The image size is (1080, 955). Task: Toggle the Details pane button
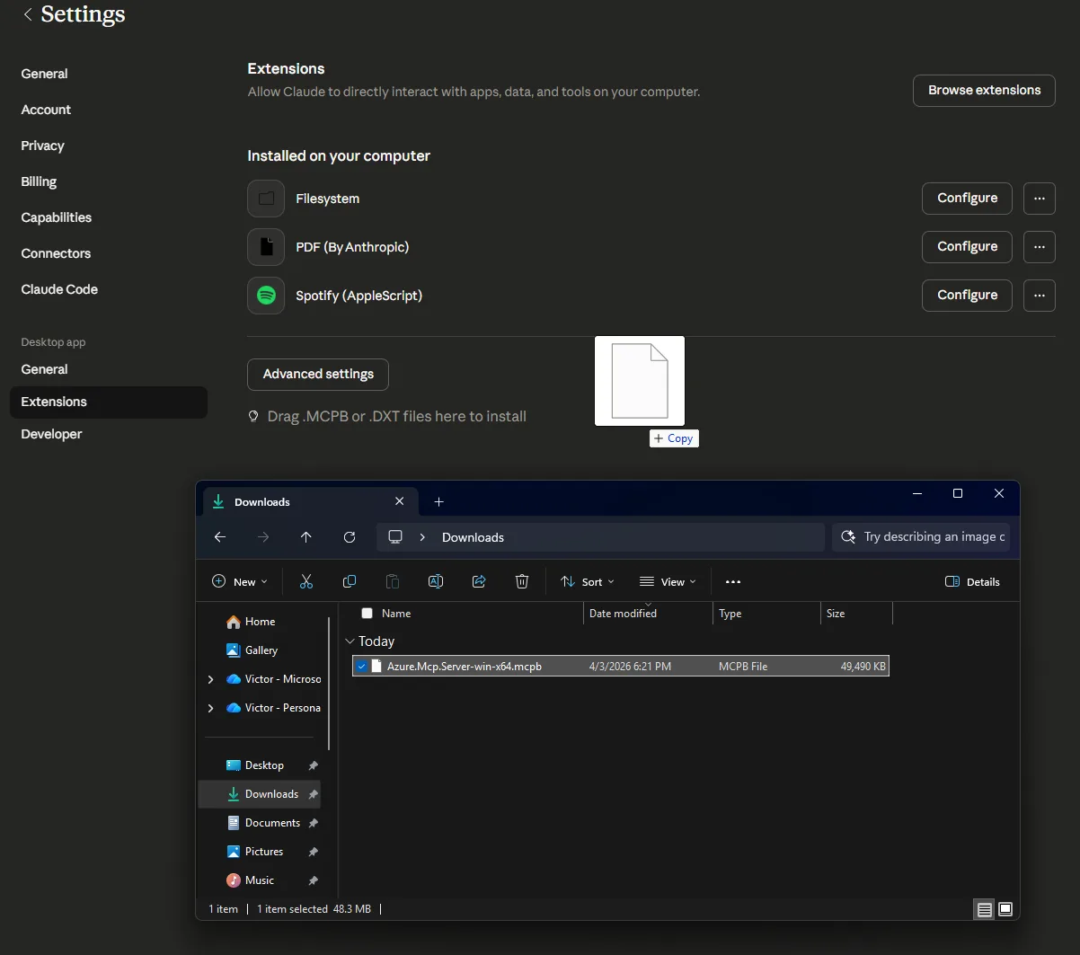click(x=972, y=582)
